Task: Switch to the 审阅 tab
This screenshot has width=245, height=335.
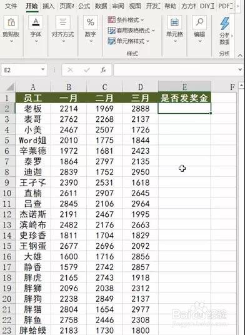Action: point(118,6)
